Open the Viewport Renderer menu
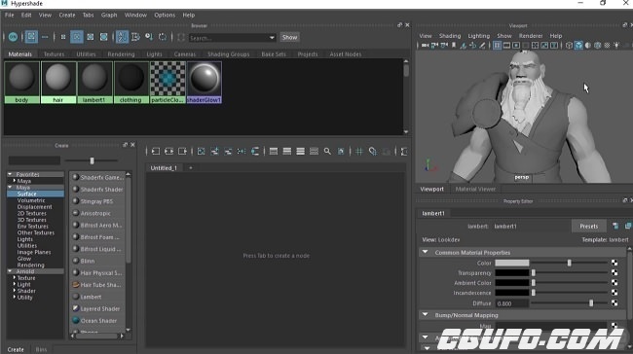 coord(531,36)
